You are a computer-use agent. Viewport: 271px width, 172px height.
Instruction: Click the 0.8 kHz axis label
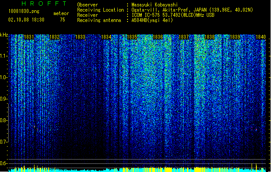[x=4, y=120]
